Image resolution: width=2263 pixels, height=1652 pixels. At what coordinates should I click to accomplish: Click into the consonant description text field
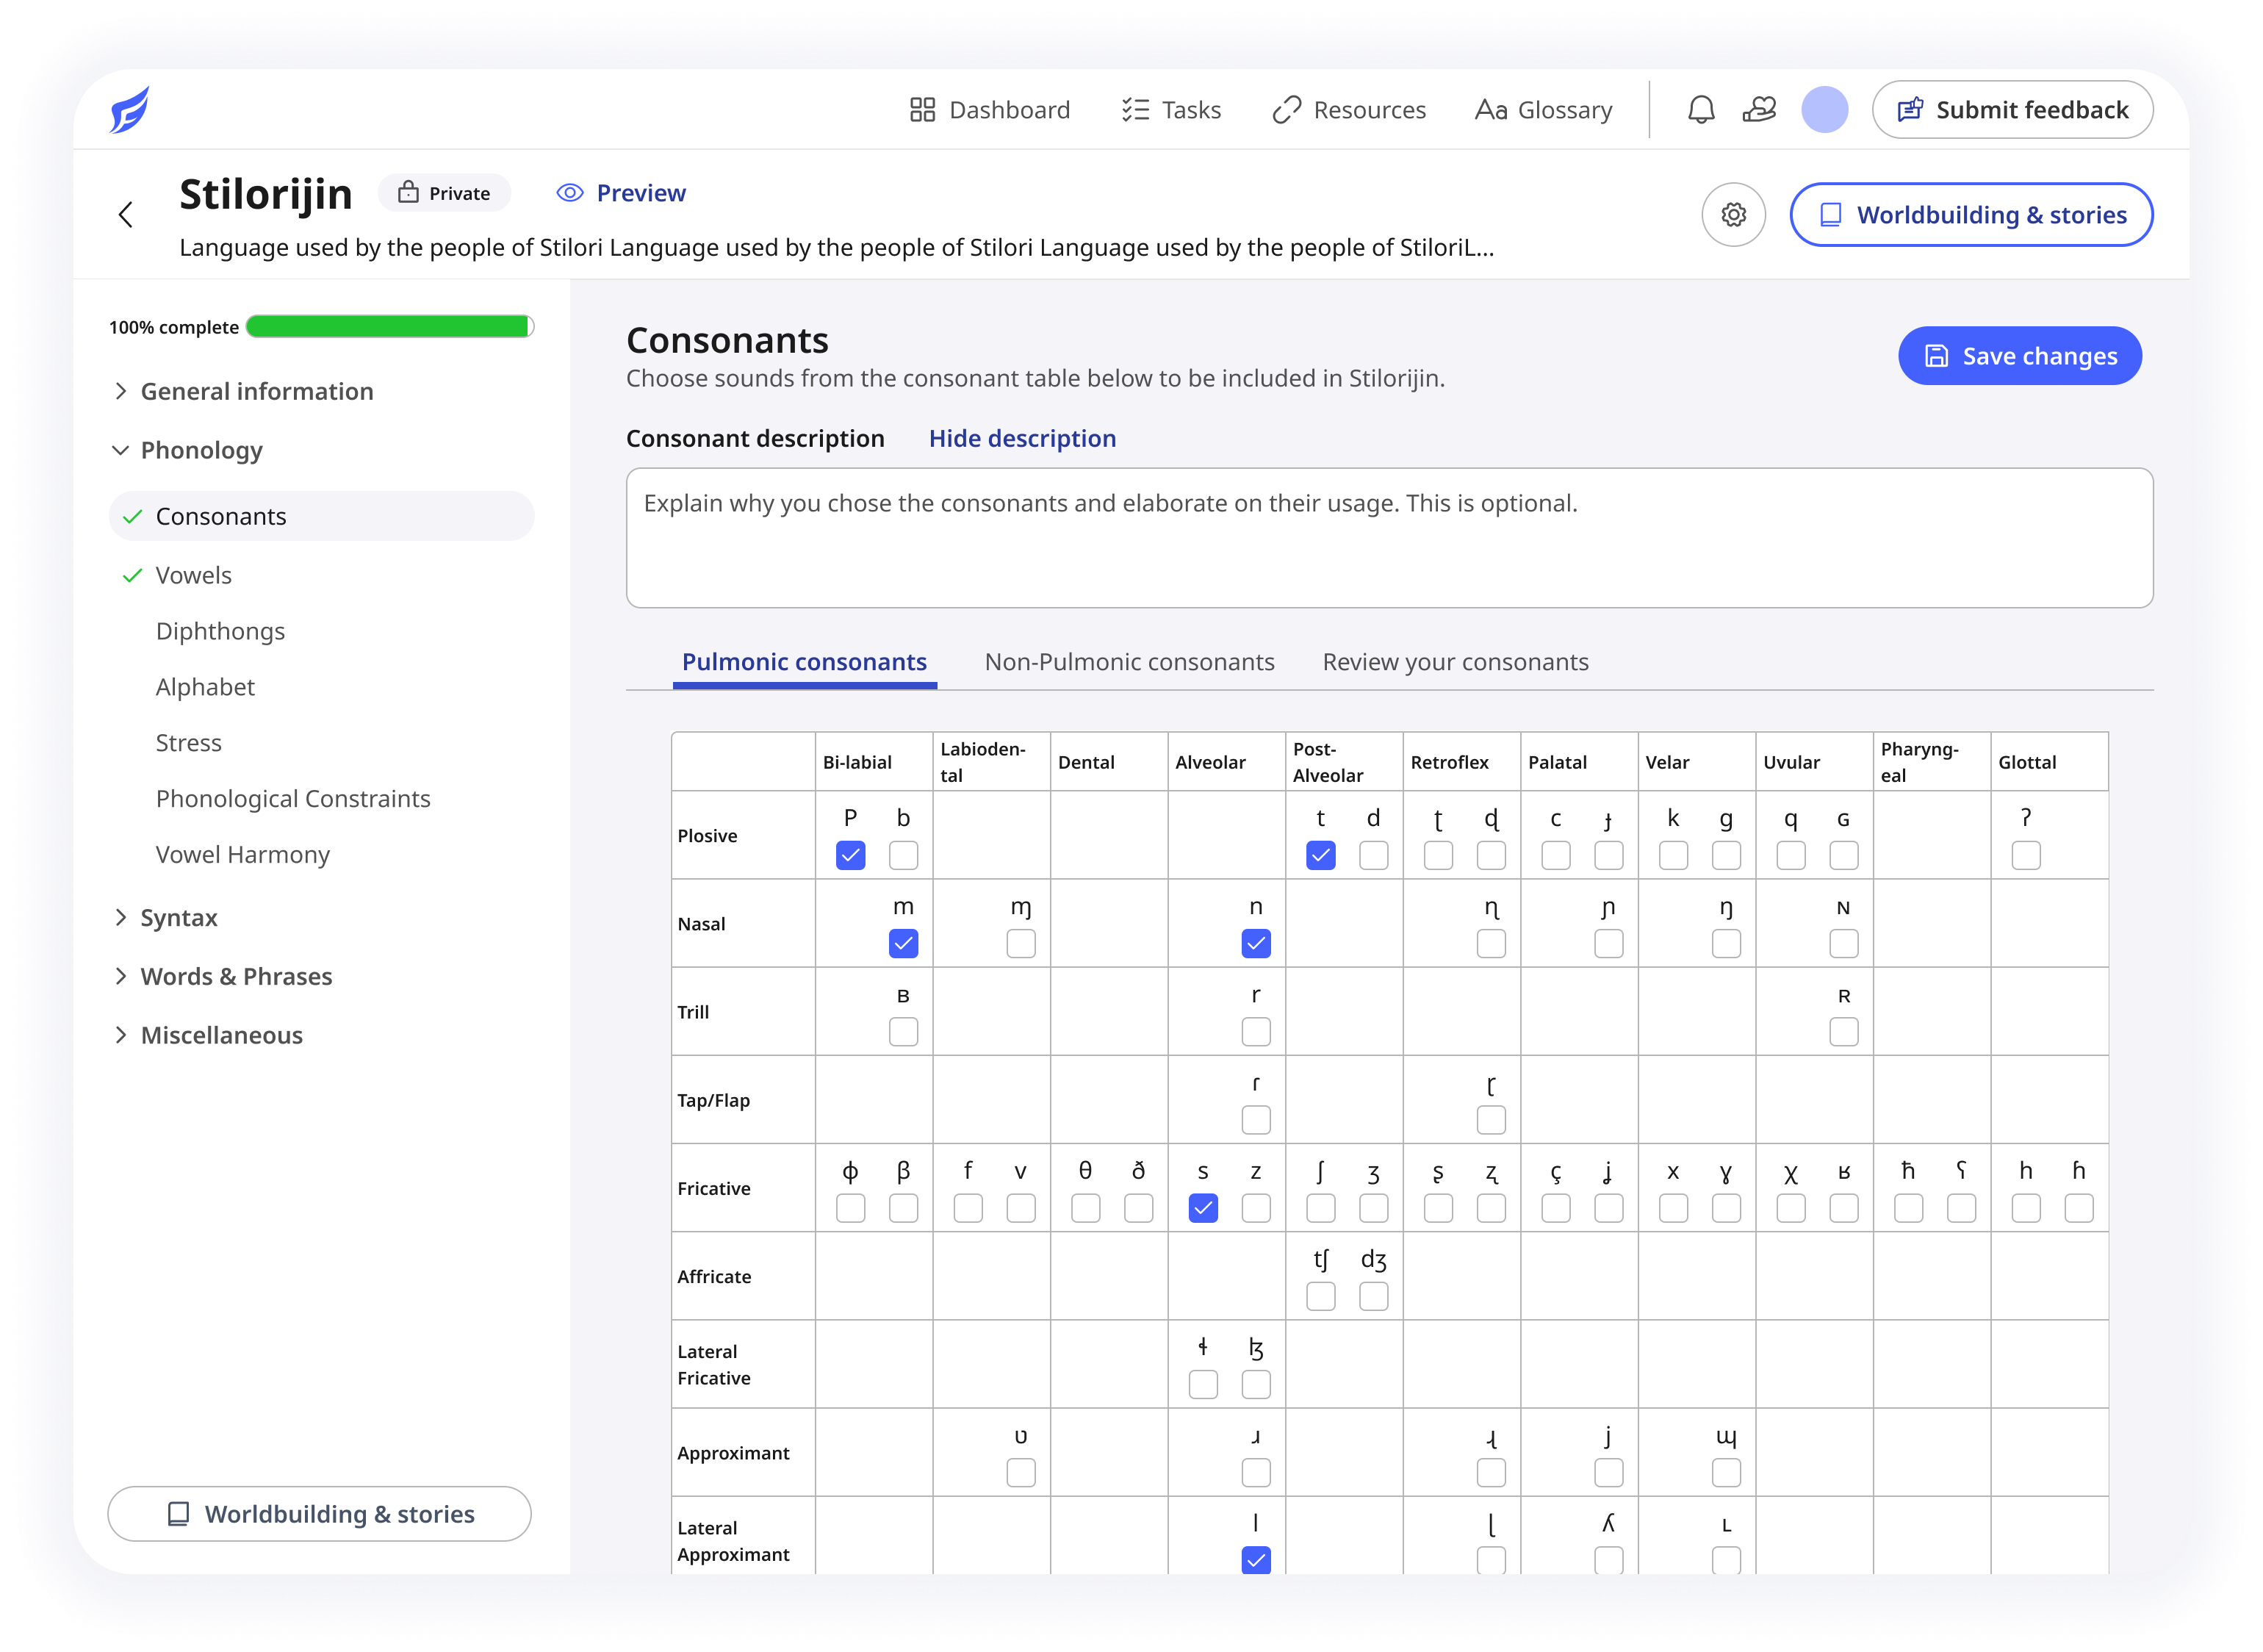tap(1389, 538)
